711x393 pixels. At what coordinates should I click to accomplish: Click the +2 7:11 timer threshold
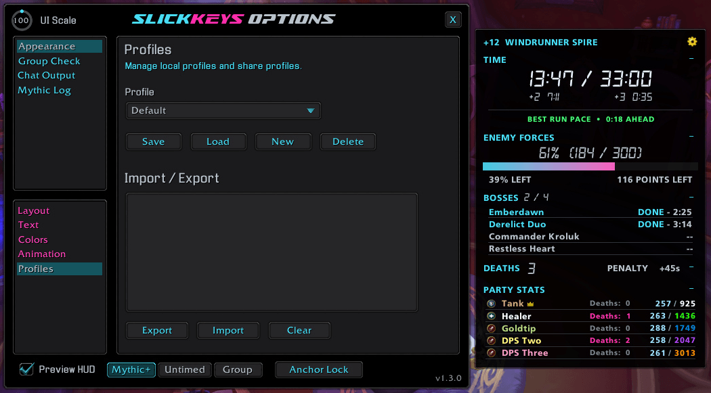pos(544,97)
